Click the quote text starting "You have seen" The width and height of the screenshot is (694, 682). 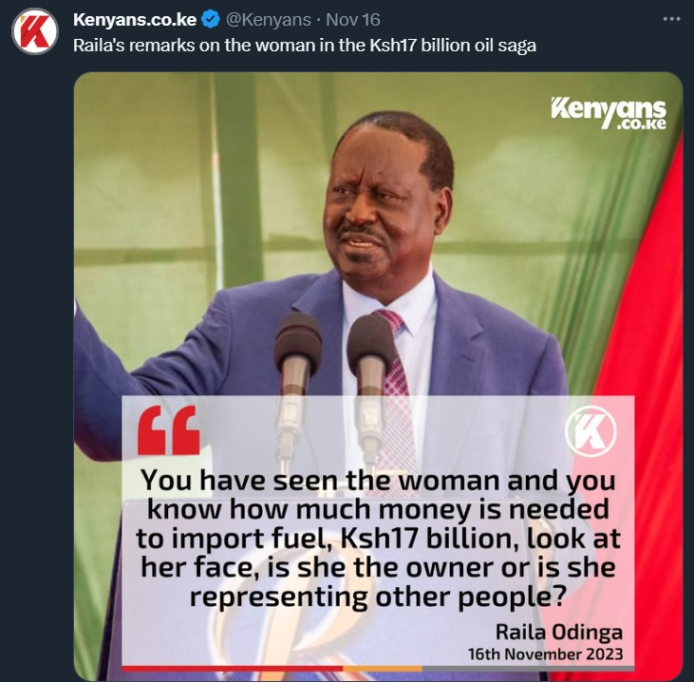[378, 539]
